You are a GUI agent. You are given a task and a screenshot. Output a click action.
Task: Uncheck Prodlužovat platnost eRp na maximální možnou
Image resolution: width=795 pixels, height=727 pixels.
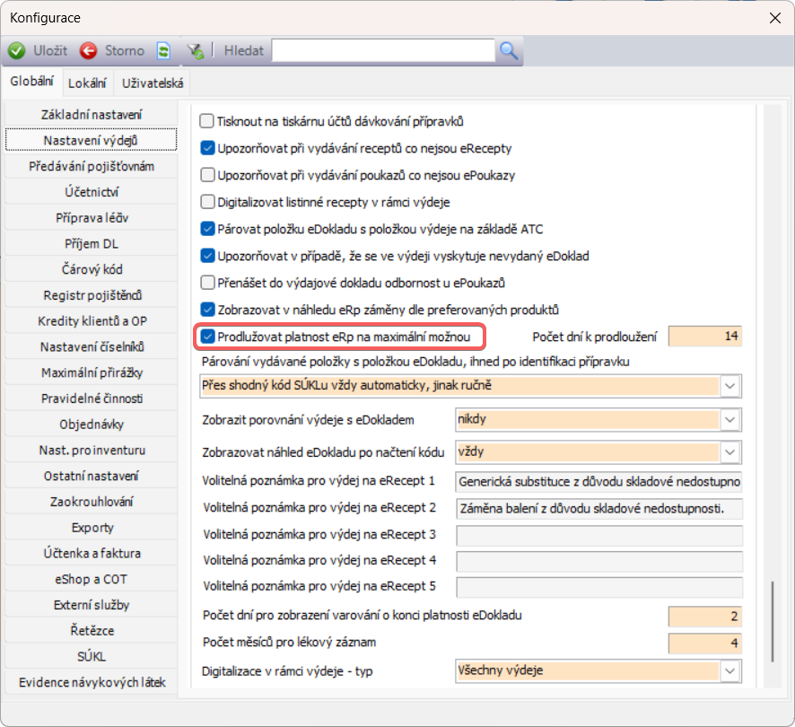coord(207,337)
